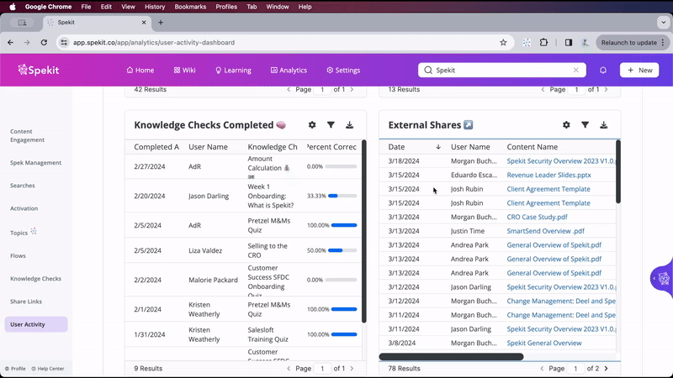The width and height of the screenshot is (673, 378).
Task: Select Activation in sidebar
Action: 24,208
